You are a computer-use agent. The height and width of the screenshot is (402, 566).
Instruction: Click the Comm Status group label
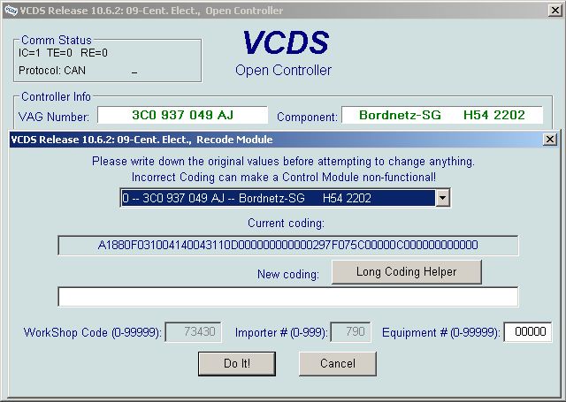pos(57,40)
